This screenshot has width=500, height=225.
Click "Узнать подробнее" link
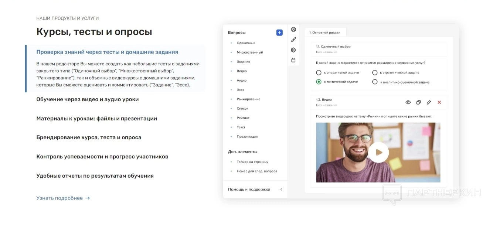(x=59, y=198)
